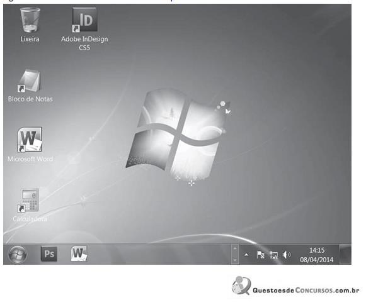Select the 'Calculadora' label text

[30, 219]
